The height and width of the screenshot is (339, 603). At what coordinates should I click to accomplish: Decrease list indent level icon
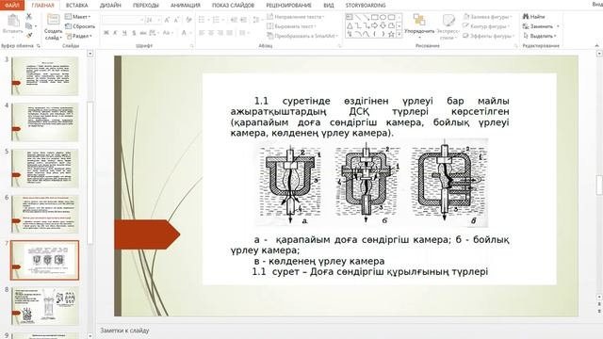tap(234, 20)
